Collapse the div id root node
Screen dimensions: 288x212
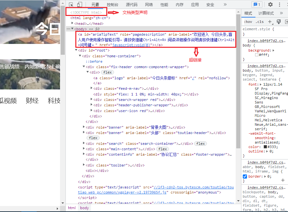pyautogui.click(x=76, y=50)
